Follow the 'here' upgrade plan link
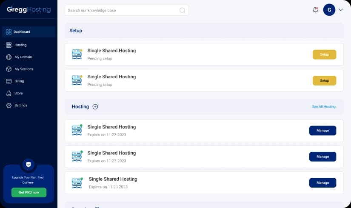This screenshot has width=351, height=208. (31, 183)
